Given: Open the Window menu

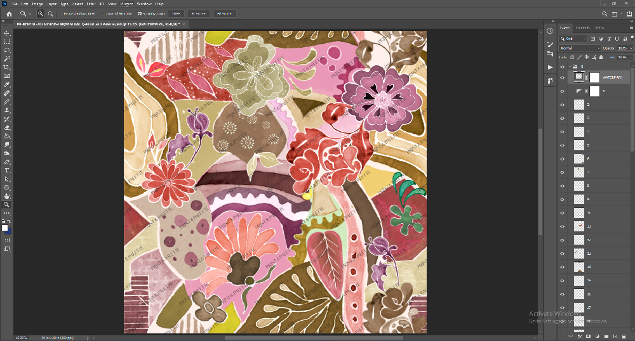Looking at the screenshot, I should [144, 4].
